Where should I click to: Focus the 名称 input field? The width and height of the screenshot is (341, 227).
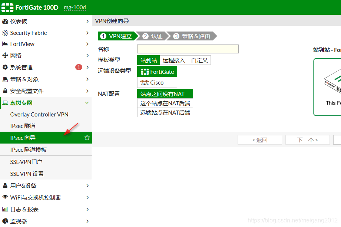[188, 49]
